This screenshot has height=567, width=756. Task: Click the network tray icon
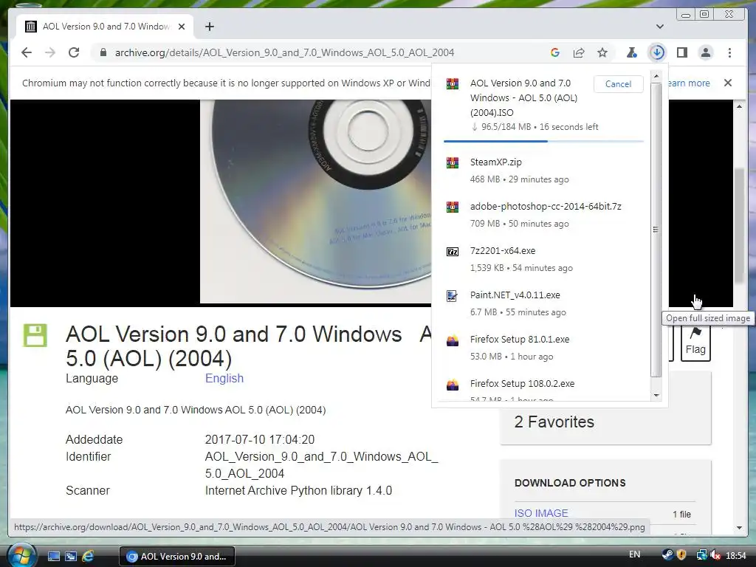(701, 555)
